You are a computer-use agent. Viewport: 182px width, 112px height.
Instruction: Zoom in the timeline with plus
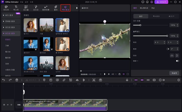pos(179,80)
